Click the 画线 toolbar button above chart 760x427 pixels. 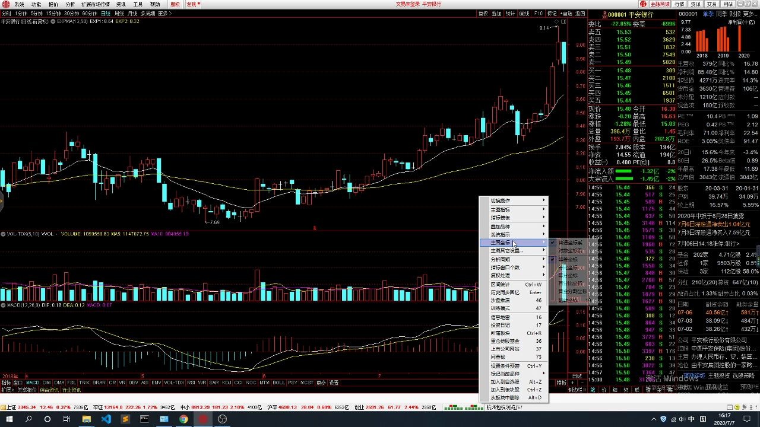tap(524, 13)
